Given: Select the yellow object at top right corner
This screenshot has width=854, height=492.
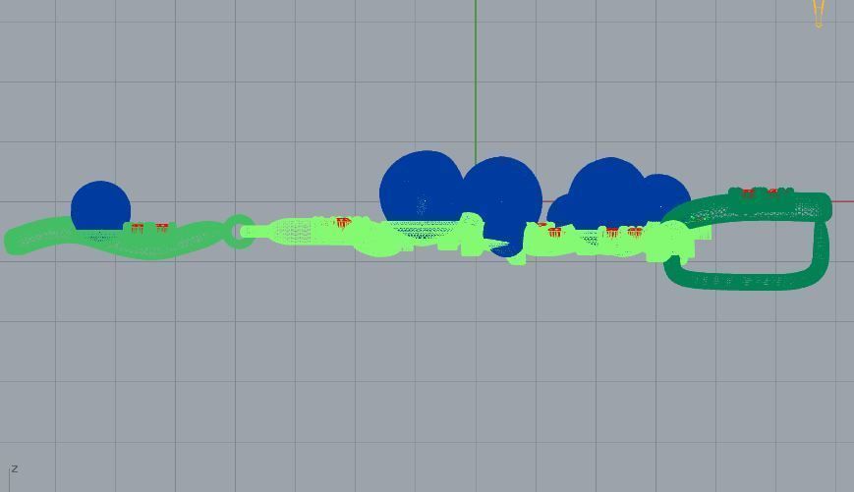Looking at the screenshot, I should [x=819, y=13].
